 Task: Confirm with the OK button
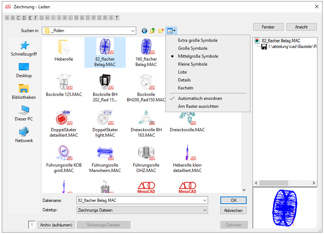pyautogui.click(x=233, y=200)
